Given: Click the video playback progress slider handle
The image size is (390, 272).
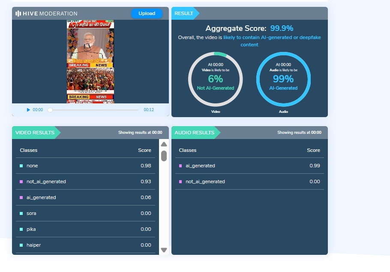Looking at the screenshot, I should click(x=50, y=110).
